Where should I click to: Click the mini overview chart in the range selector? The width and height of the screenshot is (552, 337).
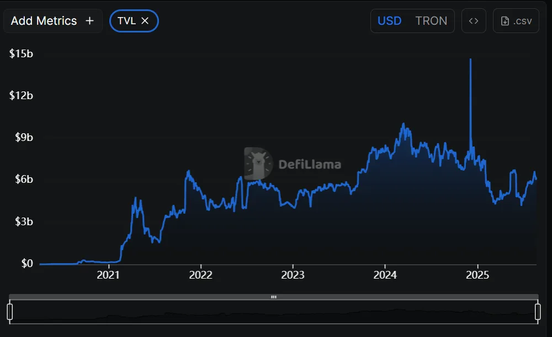click(274, 315)
